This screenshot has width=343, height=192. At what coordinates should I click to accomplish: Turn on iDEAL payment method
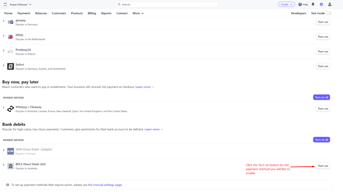323,37
